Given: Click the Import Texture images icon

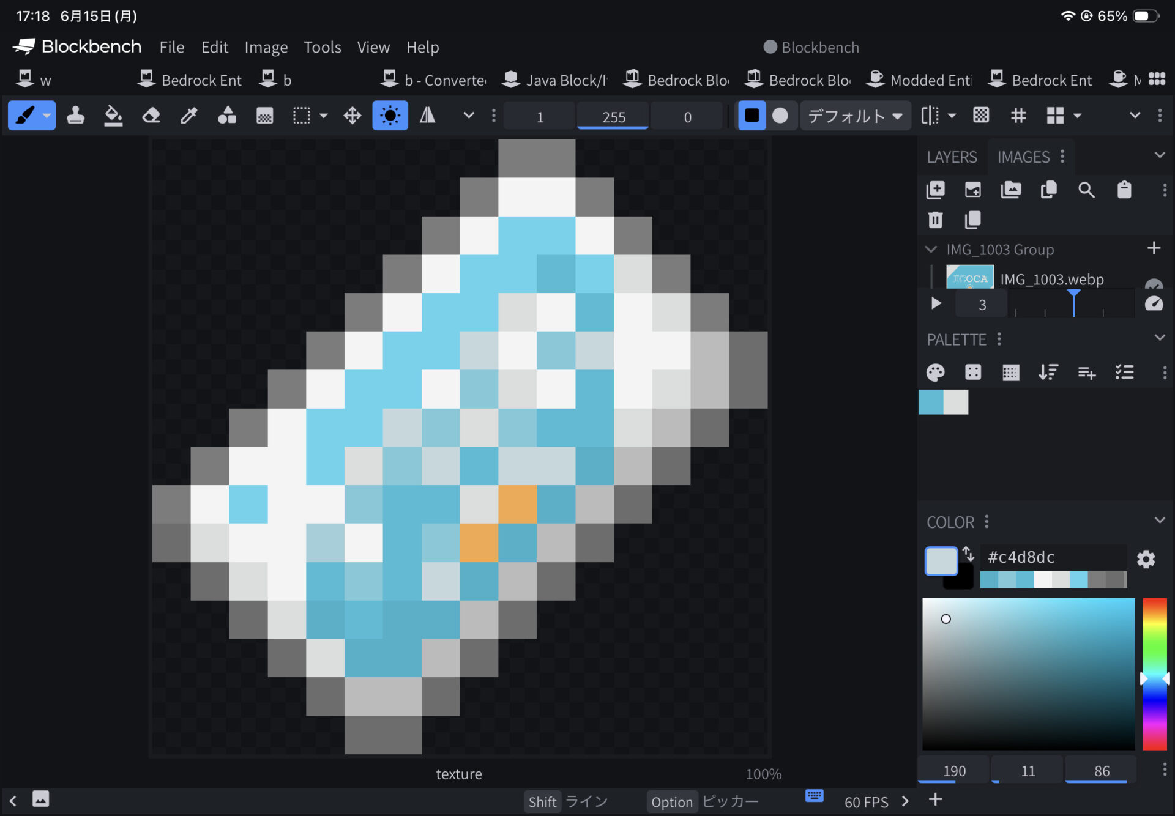Looking at the screenshot, I should pyautogui.click(x=1011, y=190).
